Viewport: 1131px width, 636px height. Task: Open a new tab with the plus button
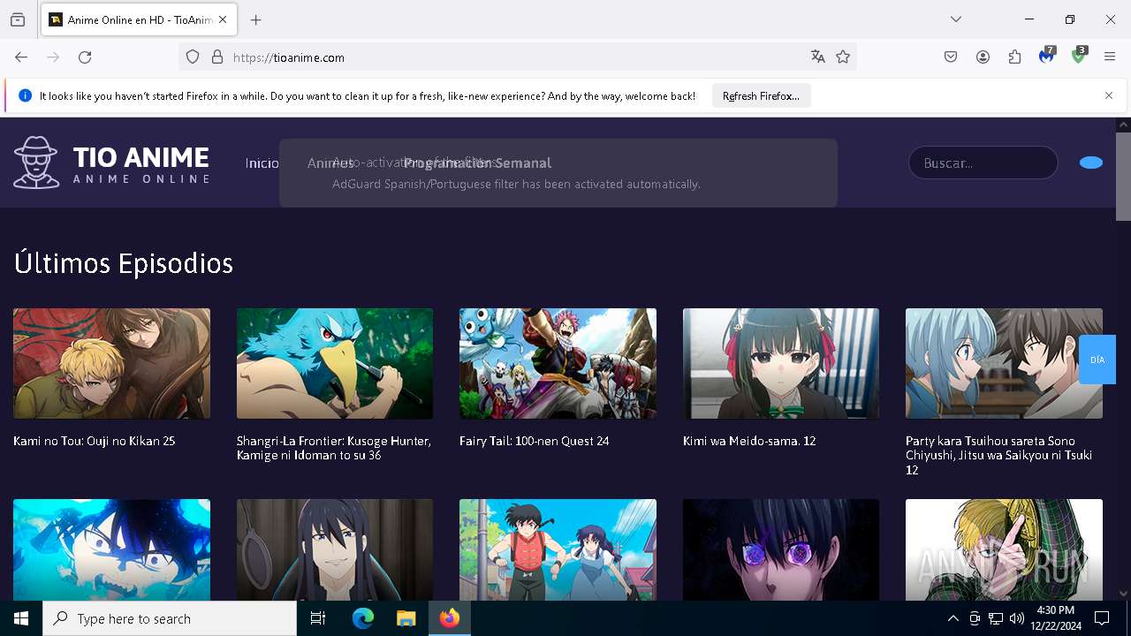pyautogui.click(x=256, y=19)
